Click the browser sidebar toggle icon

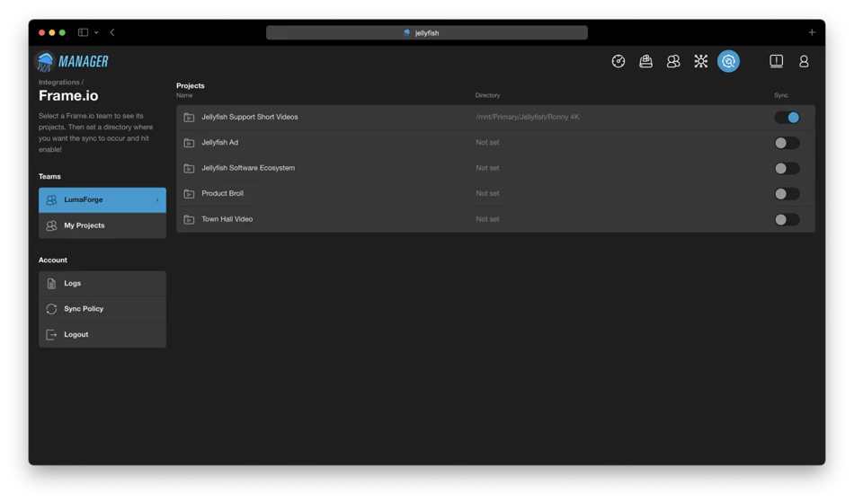[x=83, y=32]
